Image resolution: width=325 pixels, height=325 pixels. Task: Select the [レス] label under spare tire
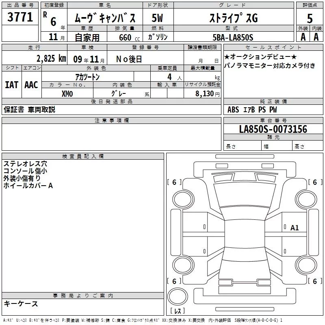(x=178, y=311)
